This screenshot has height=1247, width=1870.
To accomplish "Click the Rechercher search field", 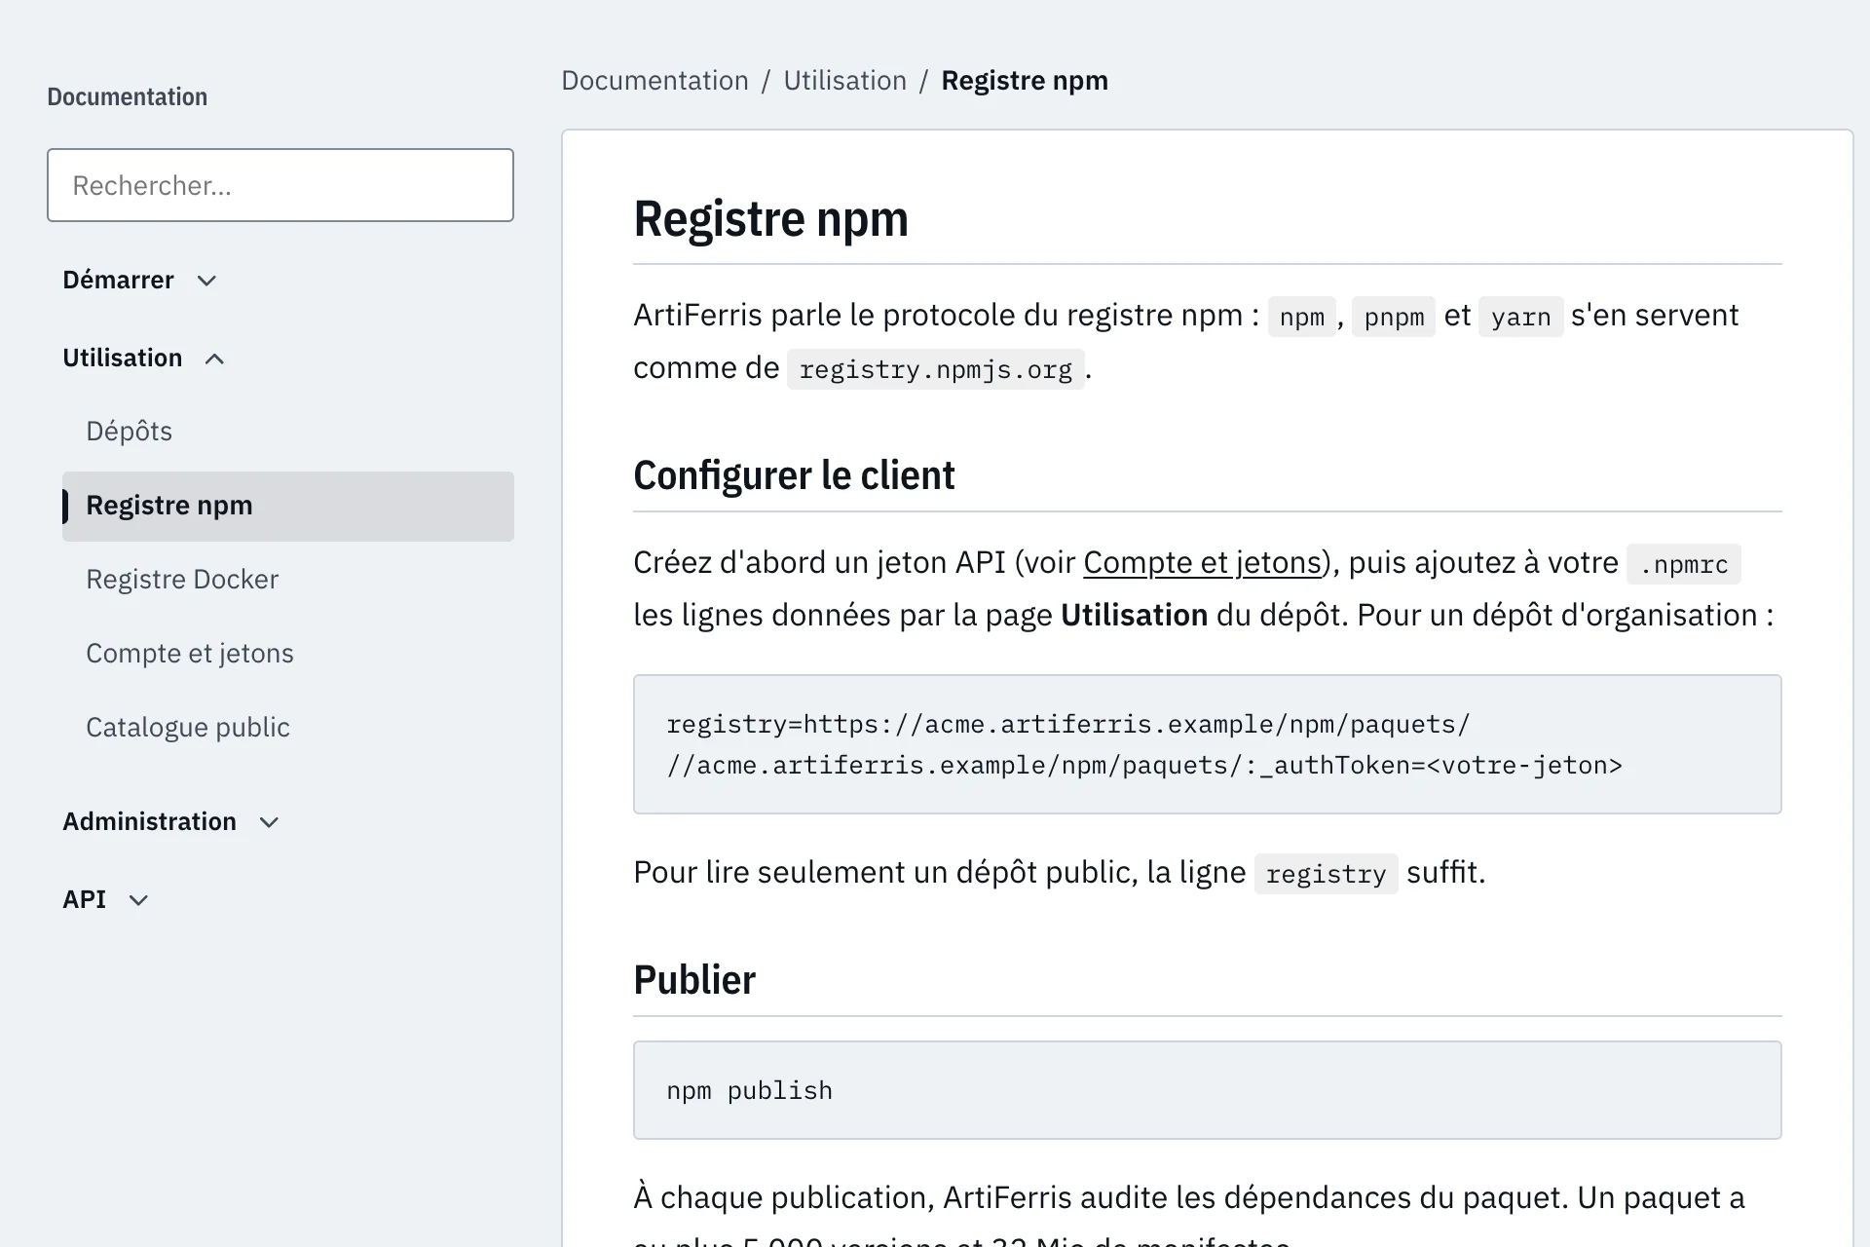I will pyautogui.click(x=280, y=185).
